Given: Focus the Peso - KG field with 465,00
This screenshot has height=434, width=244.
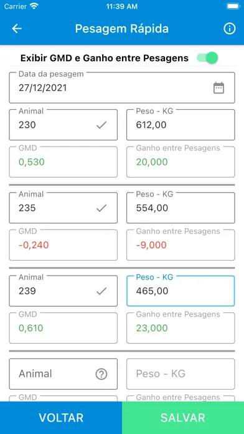Looking at the screenshot, I should pyautogui.click(x=181, y=291).
